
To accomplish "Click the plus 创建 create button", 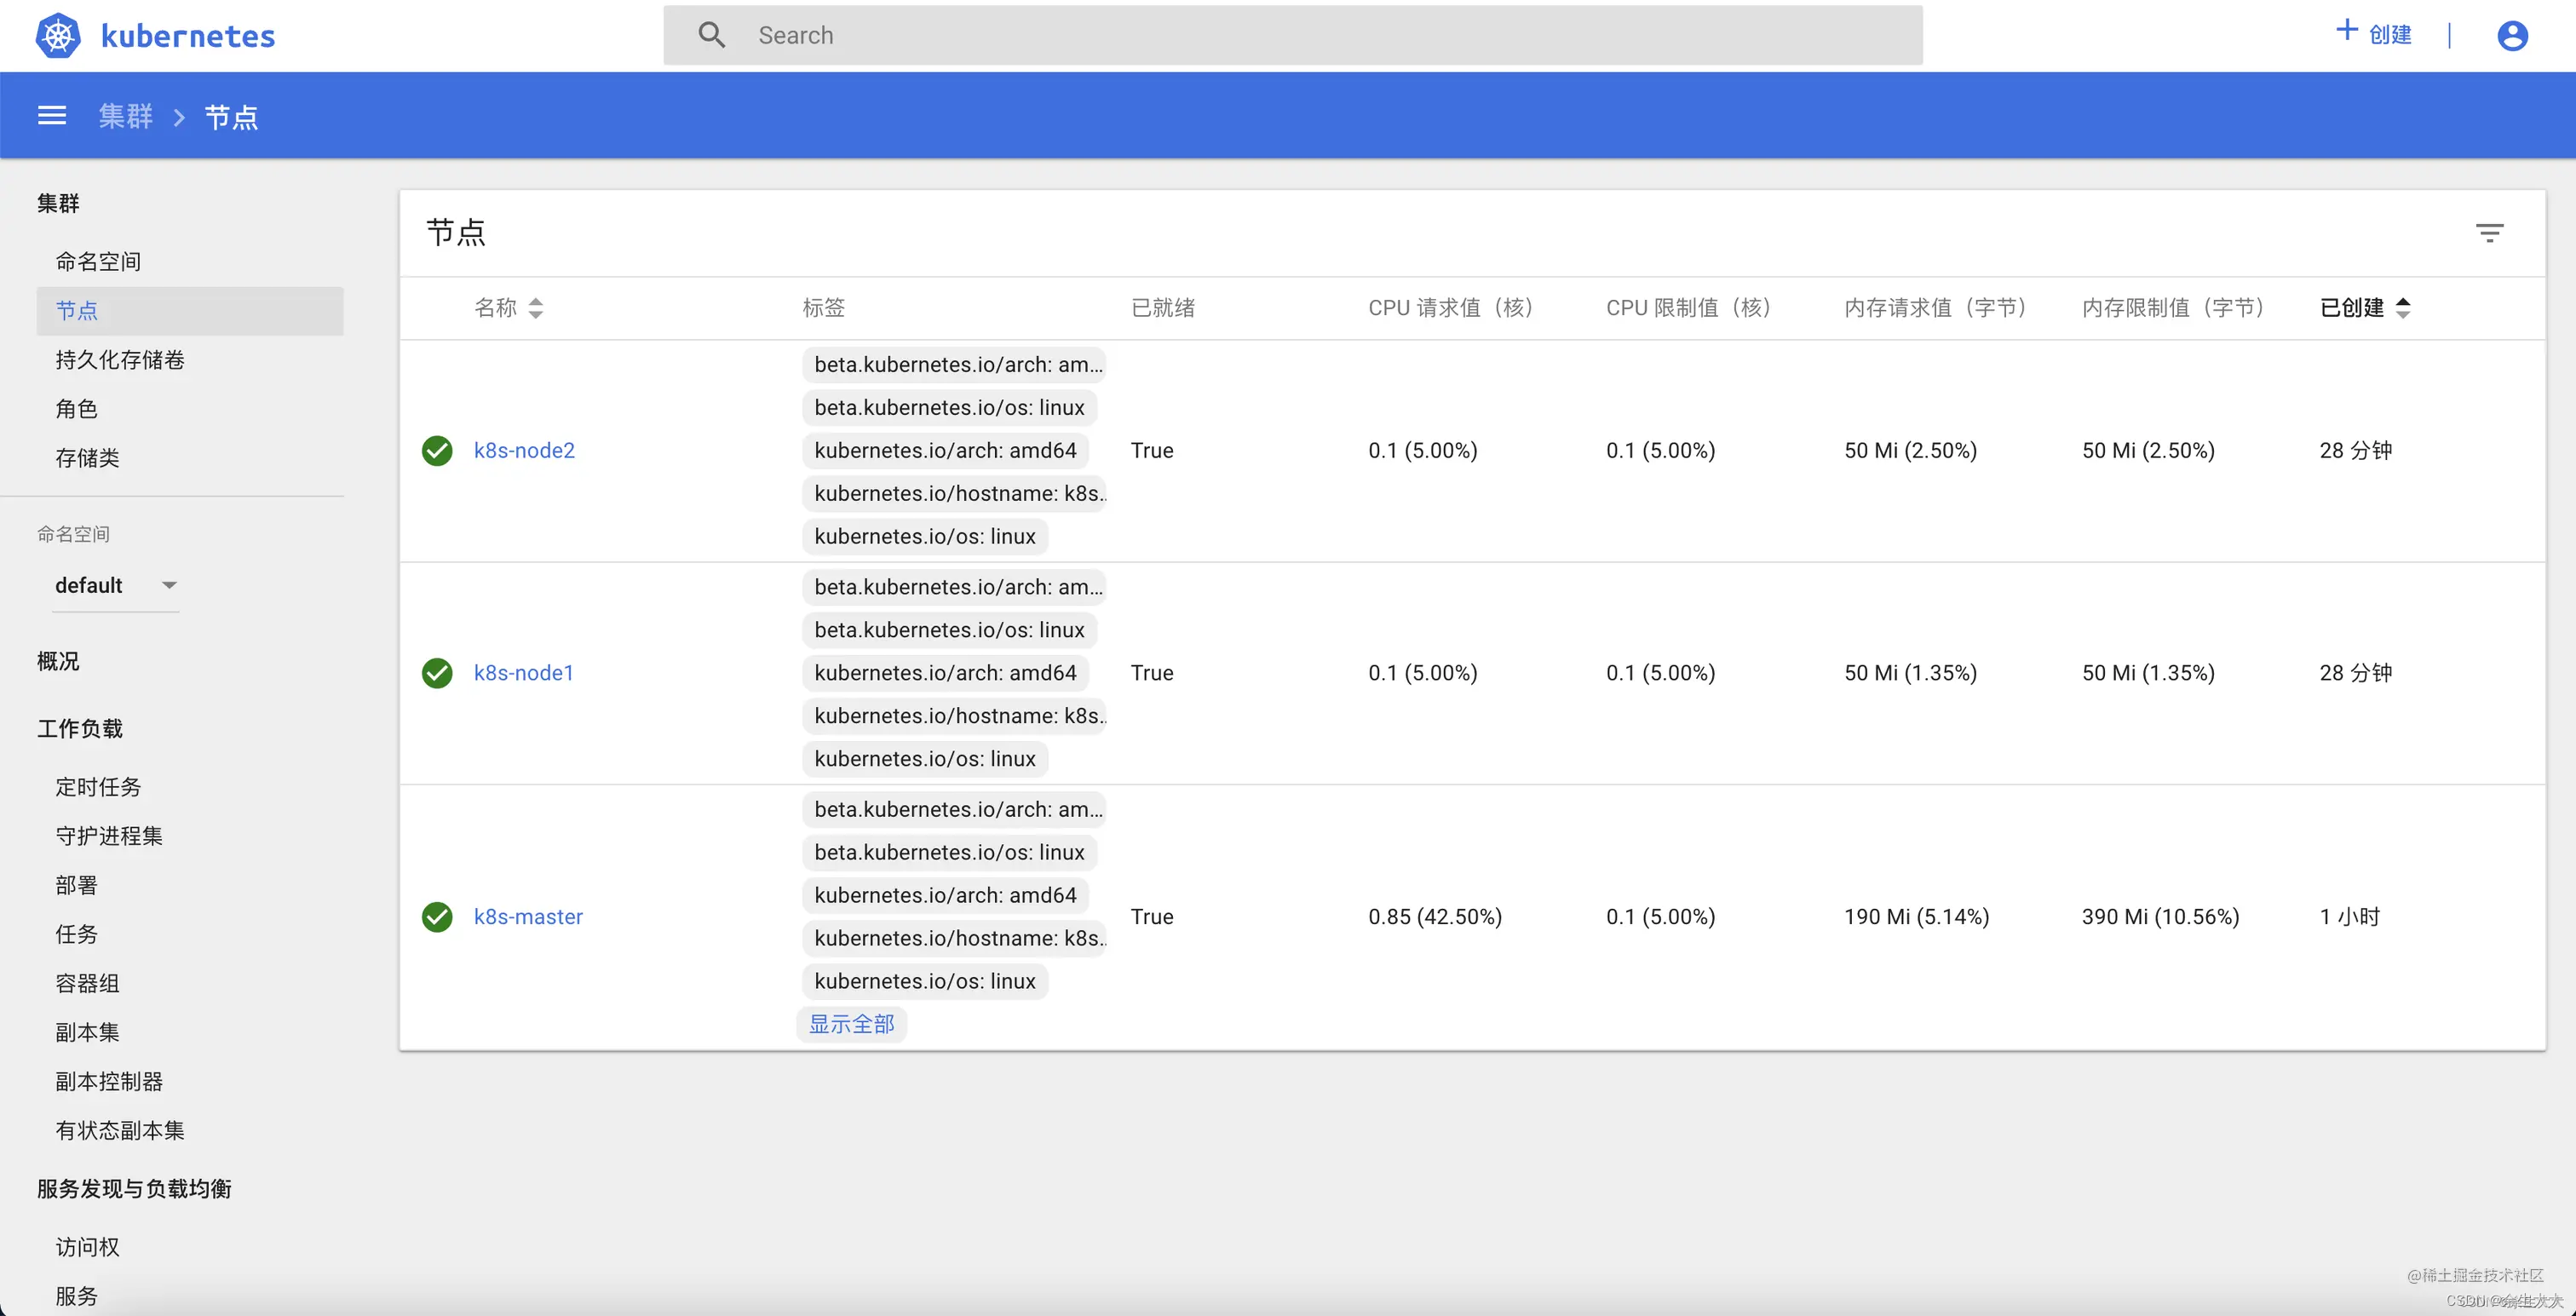I will [x=2374, y=34].
